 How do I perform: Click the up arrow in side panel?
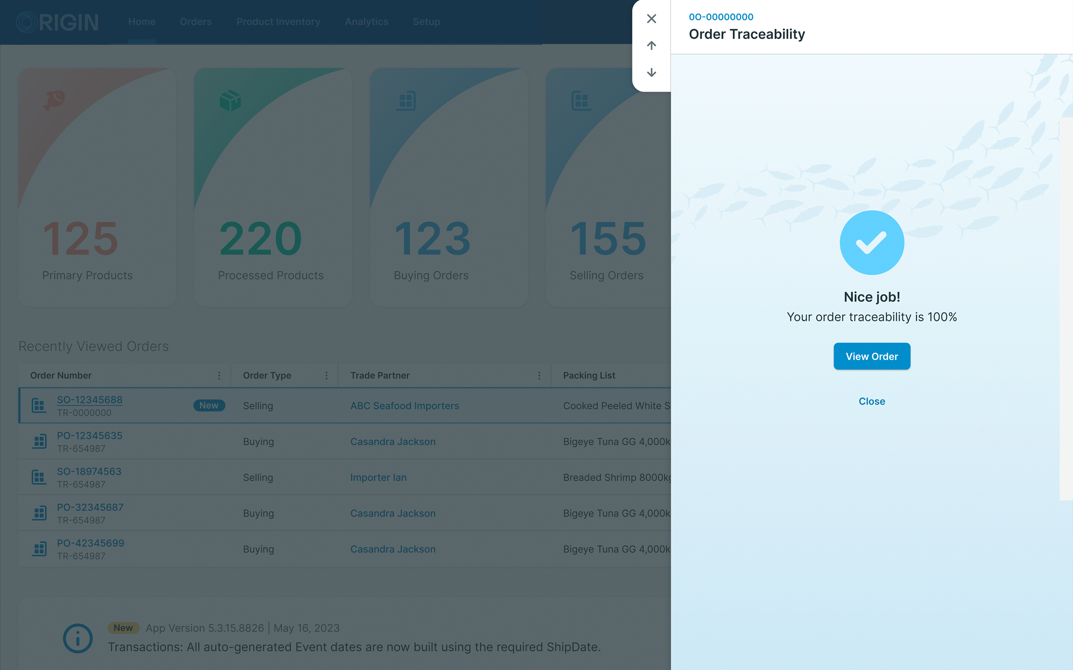pyautogui.click(x=651, y=45)
